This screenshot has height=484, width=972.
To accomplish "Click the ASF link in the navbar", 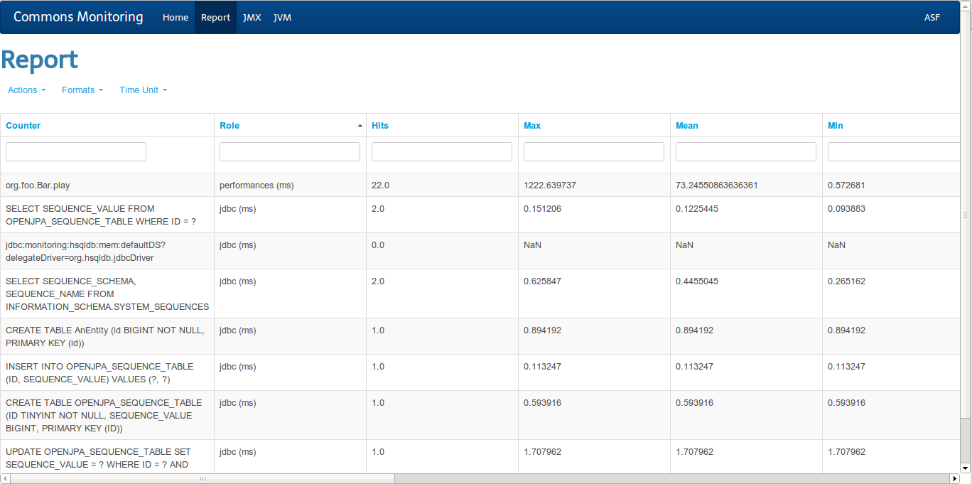I will tap(931, 17).
